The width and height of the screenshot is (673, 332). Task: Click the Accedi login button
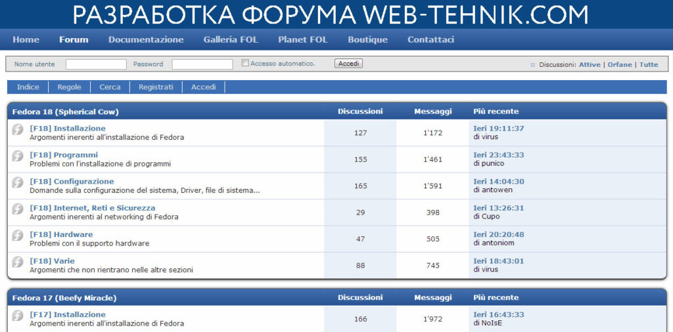point(348,64)
